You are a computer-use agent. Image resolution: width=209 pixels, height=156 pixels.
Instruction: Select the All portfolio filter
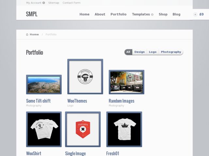(128, 52)
